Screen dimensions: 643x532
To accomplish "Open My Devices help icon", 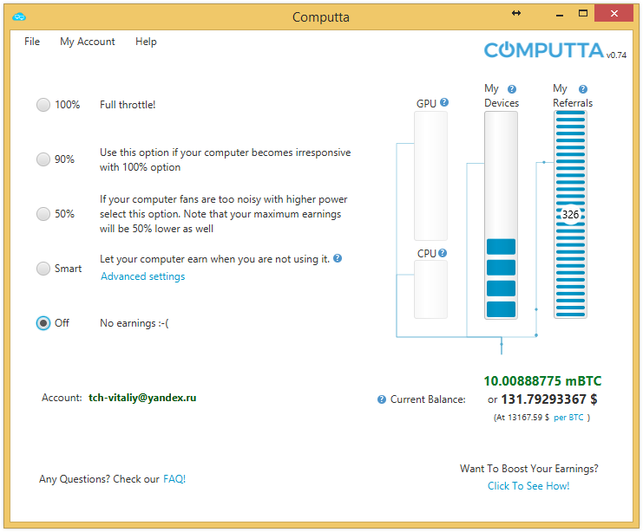I will [x=512, y=89].
